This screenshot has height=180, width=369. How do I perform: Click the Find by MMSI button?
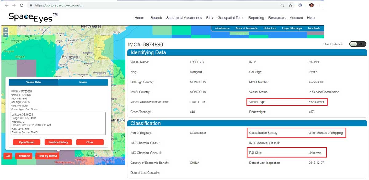click(x=47, y=156)
